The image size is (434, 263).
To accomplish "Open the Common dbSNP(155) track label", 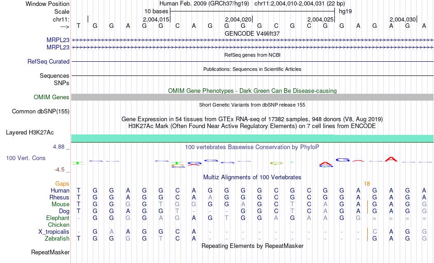I will (x=41, y=112).
